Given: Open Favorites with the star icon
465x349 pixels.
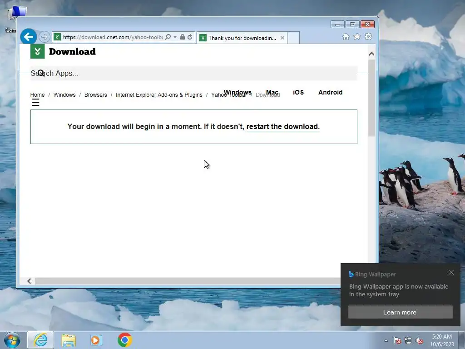Looking at the screenshot, I should [x=357, y=36].
